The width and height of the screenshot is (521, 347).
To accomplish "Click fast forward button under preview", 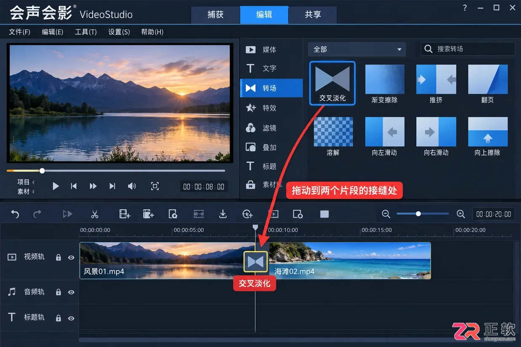I will pos(93,186).
